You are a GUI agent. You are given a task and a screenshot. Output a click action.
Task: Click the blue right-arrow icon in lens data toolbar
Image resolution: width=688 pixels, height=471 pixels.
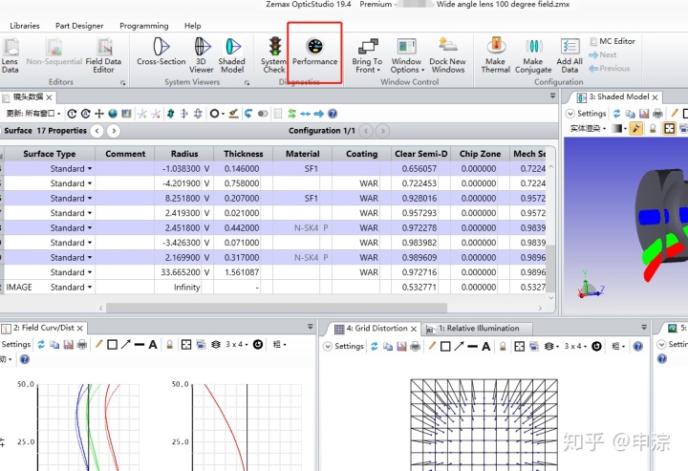click(x=319, y=114)
